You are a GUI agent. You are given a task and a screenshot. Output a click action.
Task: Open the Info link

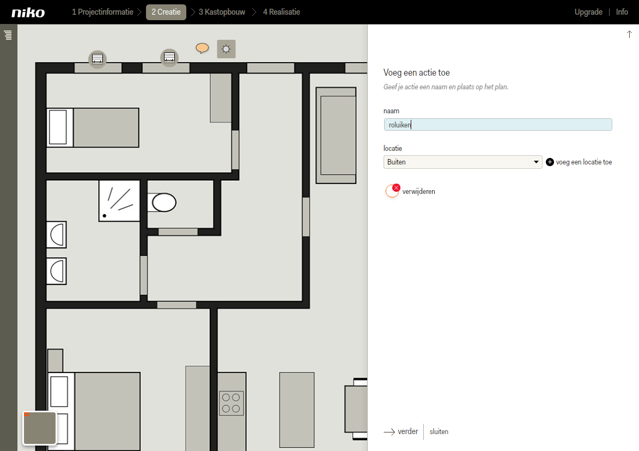[622, 12]
